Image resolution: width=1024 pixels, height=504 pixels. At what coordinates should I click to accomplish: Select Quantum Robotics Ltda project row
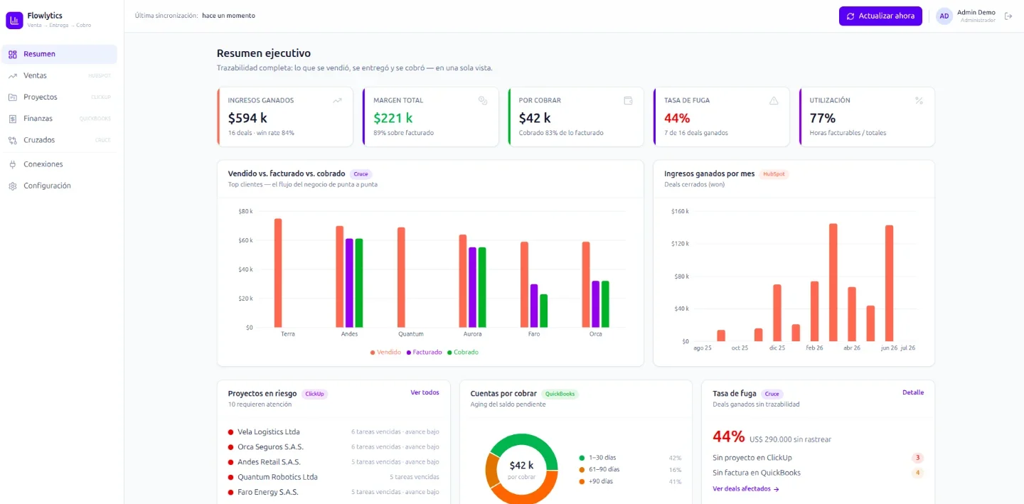point(334,477)
